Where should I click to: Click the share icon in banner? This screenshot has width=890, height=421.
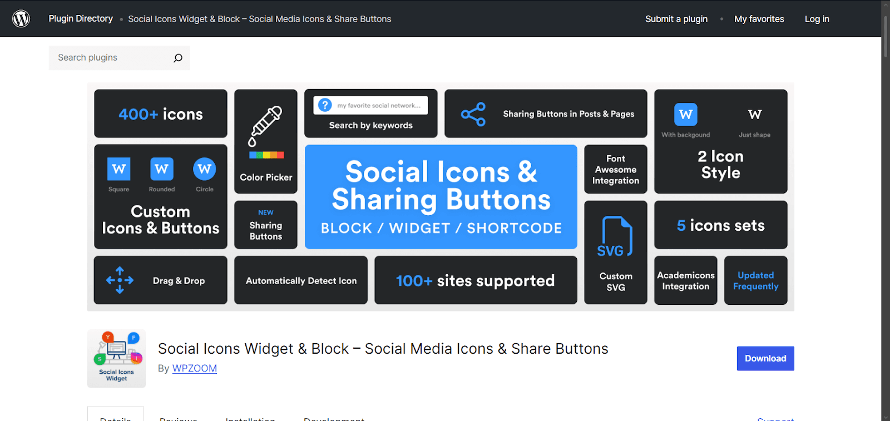point(473,114)
